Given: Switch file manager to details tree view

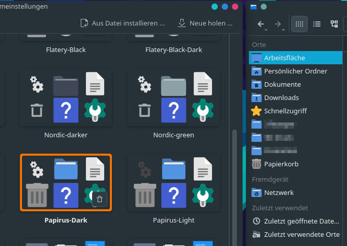Looking at the screenshot, I should 334,24.
